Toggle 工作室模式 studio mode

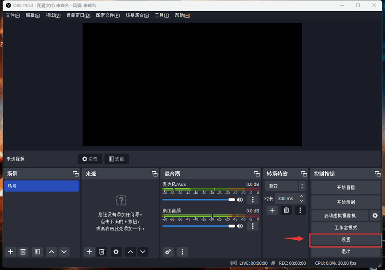(346, 228)
